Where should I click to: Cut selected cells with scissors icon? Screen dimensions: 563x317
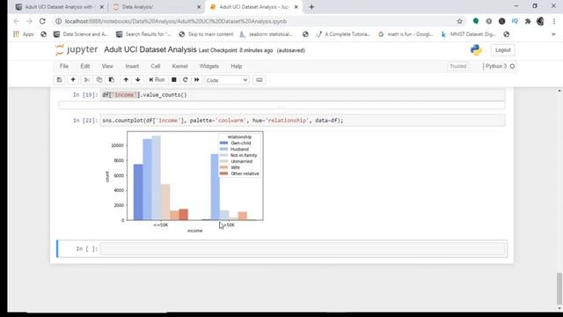tap(87, 80)
